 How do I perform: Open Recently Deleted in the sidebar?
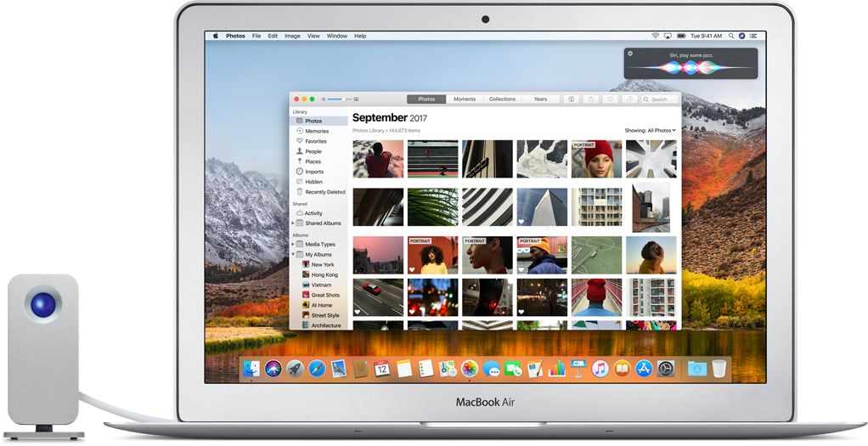319,192
